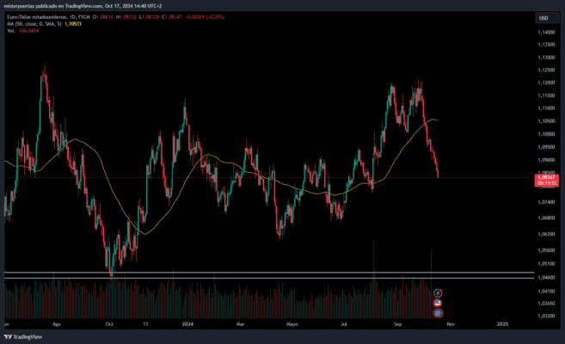Click the US flag economic event icon
Viewport: 565px width, 344px height.
pyautogui.click(x=438, y=304)
